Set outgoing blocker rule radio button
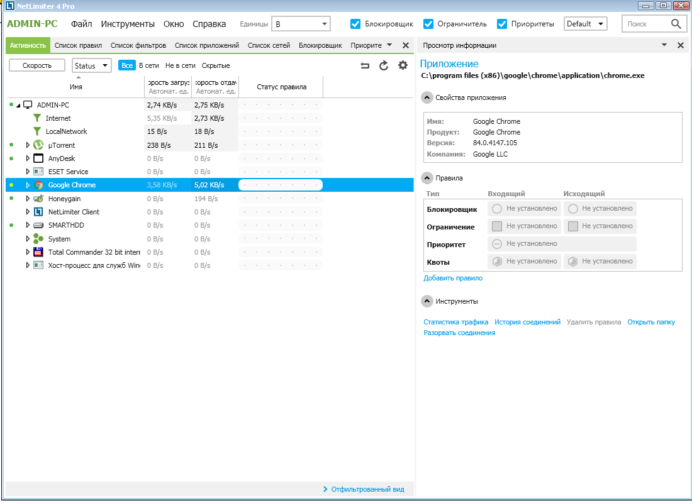The height and width of the screenshot is (503, 692). pyautogui.click(x=573, y=209)
